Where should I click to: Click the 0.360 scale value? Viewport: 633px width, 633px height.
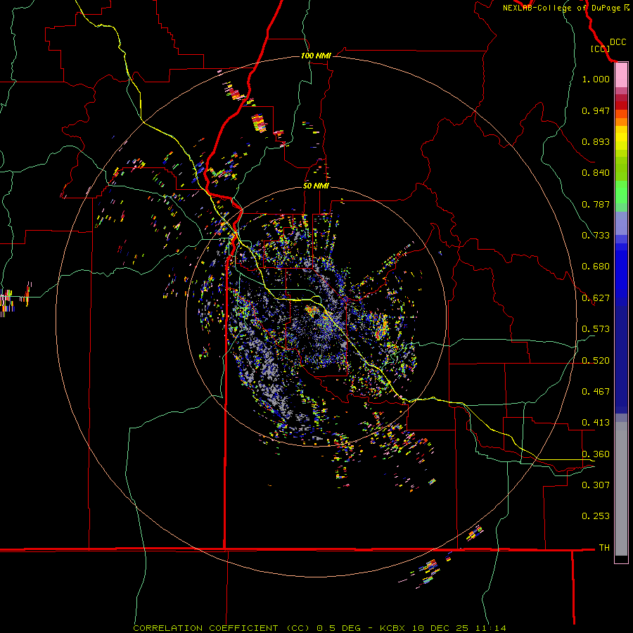coord(596,454)
